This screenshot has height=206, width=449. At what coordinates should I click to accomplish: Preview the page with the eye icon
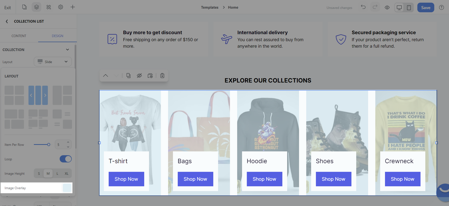click(387, 8)
